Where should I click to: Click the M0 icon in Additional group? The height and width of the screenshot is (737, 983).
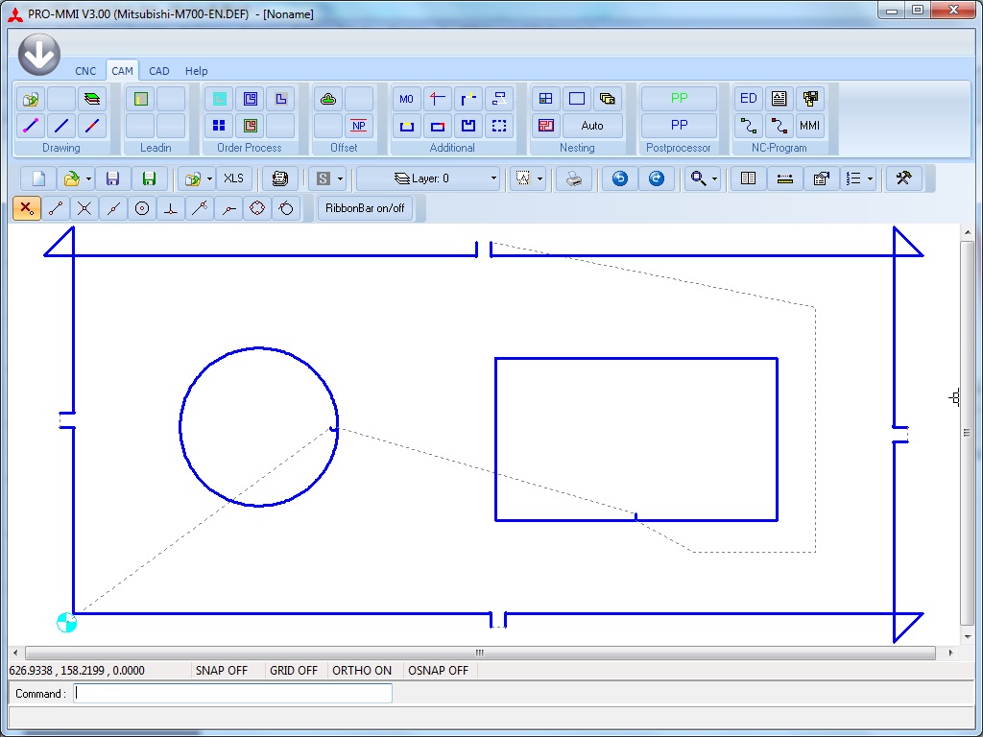click(406, 99)
